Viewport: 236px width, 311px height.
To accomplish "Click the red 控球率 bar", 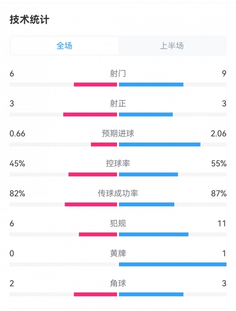I will [93, 174].
